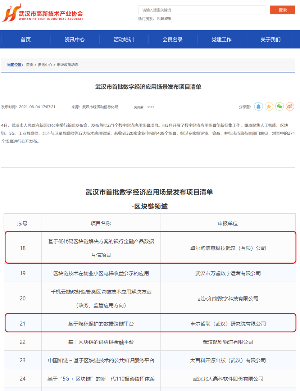Image resolution: width=300 pixels, height=391 pixels.
Task: Open the 关于我们 navigation tab
Action: point(271,40)
